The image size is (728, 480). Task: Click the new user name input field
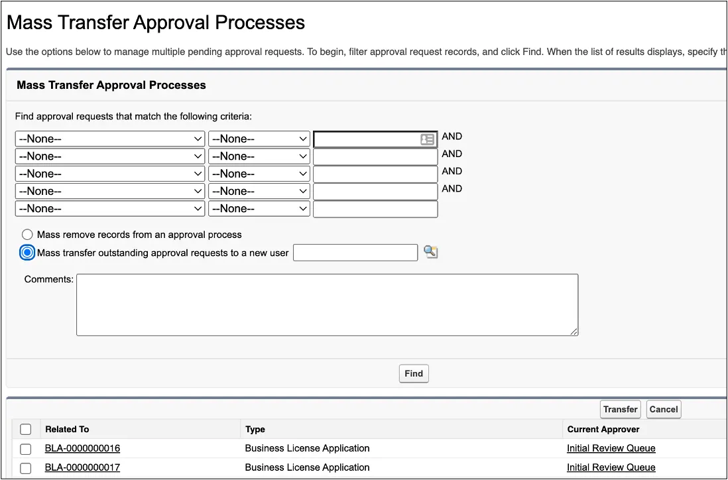point(355,252)
